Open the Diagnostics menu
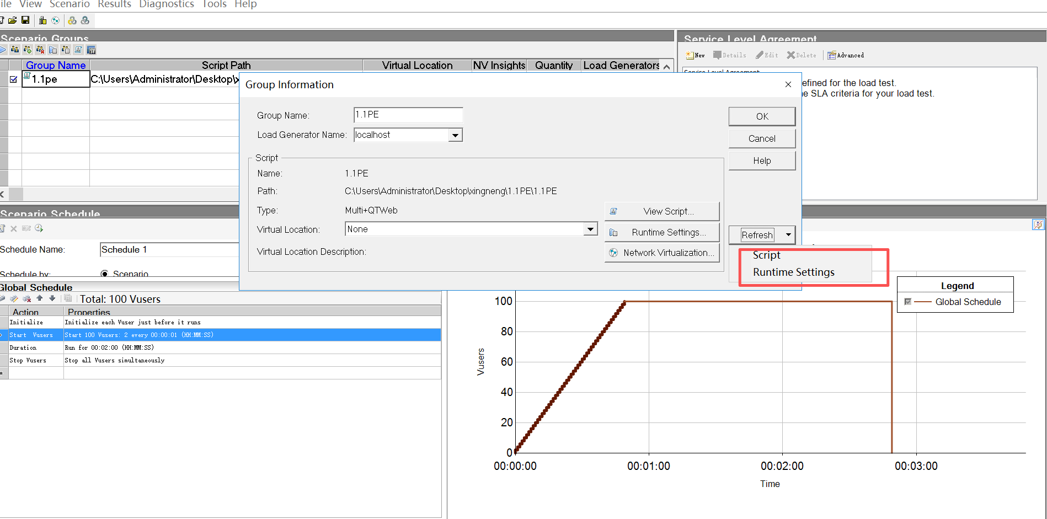 coord(166,4)
